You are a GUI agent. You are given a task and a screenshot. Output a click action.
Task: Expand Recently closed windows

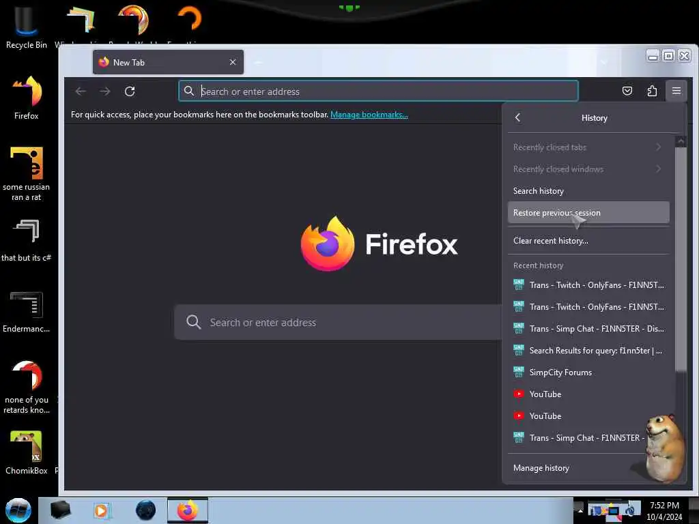pos(588,169)
